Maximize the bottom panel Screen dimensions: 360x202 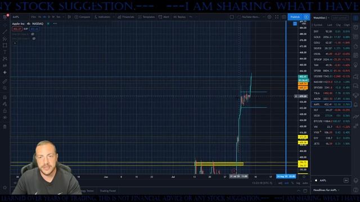305,191
